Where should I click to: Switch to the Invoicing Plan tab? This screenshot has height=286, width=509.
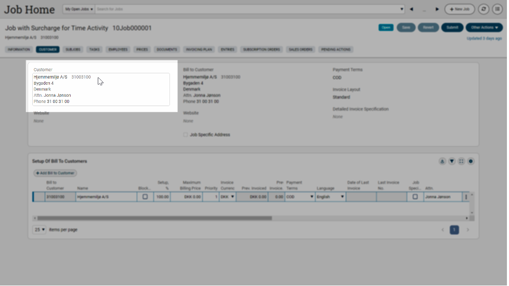pos(200,49)
